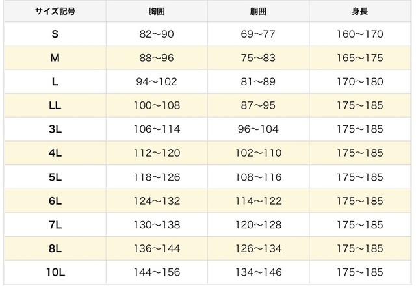
Task: Click height value 170～180
Action: coord(359,81)
